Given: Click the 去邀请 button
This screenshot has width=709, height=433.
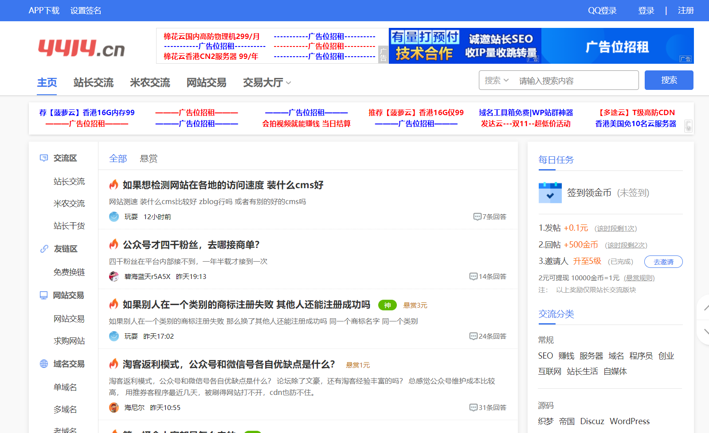Looking at the screenshot, I should (x=663, y=262).
